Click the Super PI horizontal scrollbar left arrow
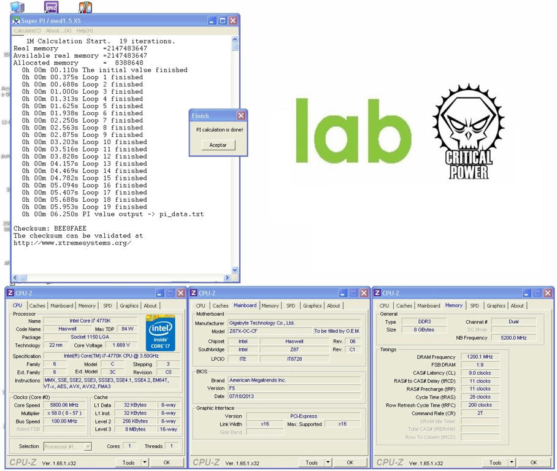This screenshot has height=471, width=557. coord(15,278)
